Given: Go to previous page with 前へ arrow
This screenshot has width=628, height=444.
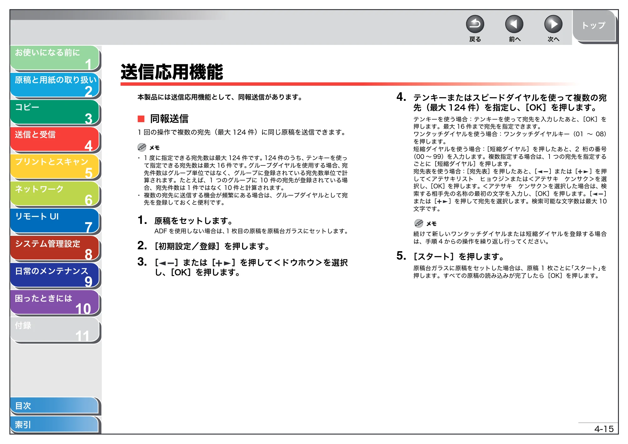Looking at the screenshot, I should click(514, 24).
